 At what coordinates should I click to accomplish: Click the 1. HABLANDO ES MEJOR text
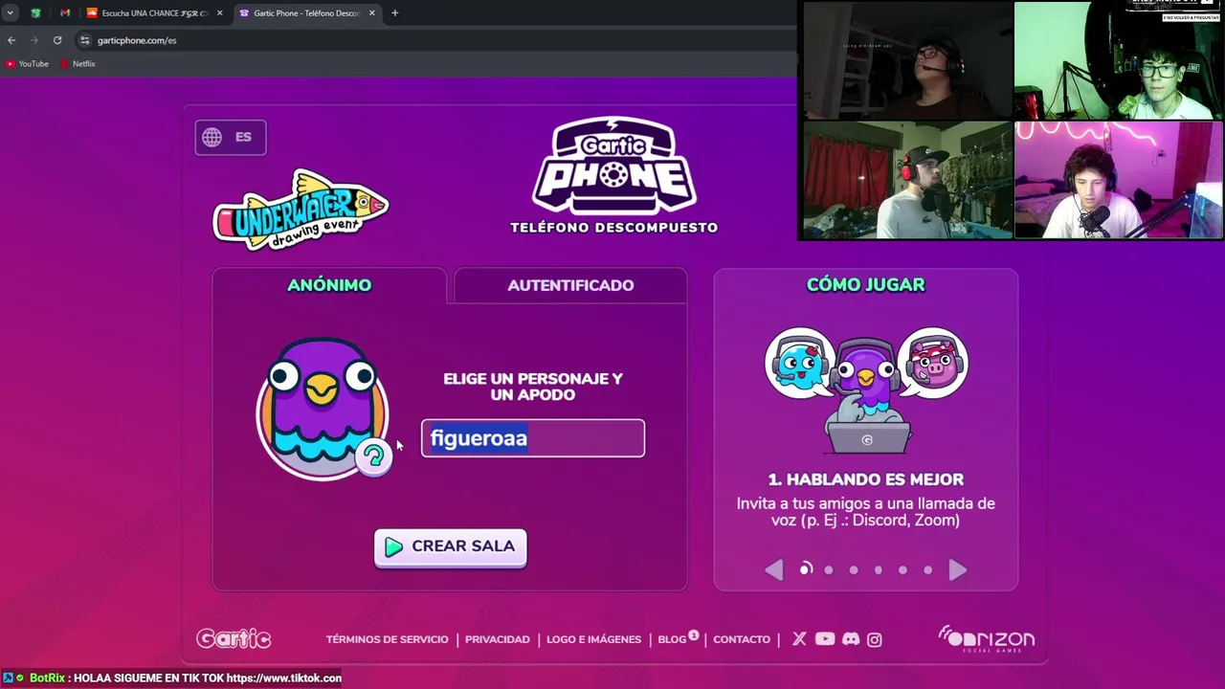865,479
